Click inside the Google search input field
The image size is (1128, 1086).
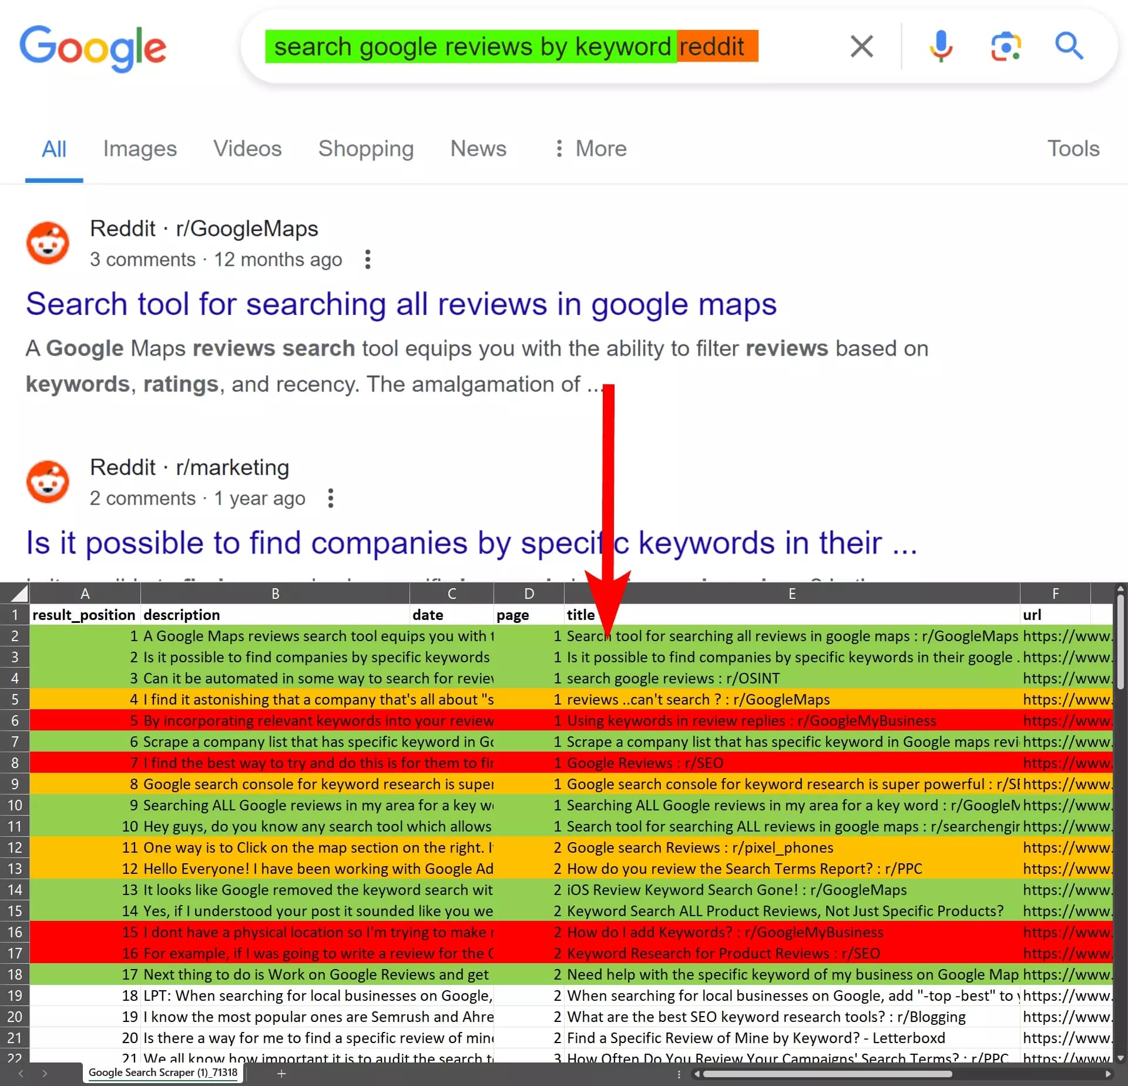pos(511,46)
